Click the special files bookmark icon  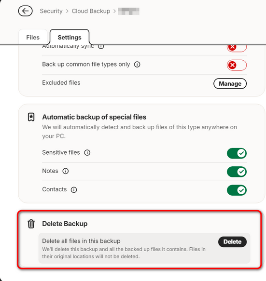(x=31, y=117)
